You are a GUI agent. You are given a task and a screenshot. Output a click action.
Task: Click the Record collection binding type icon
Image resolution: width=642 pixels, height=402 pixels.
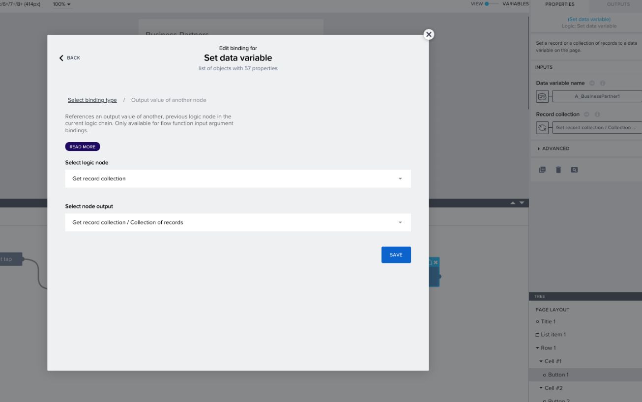click(542, 128)
